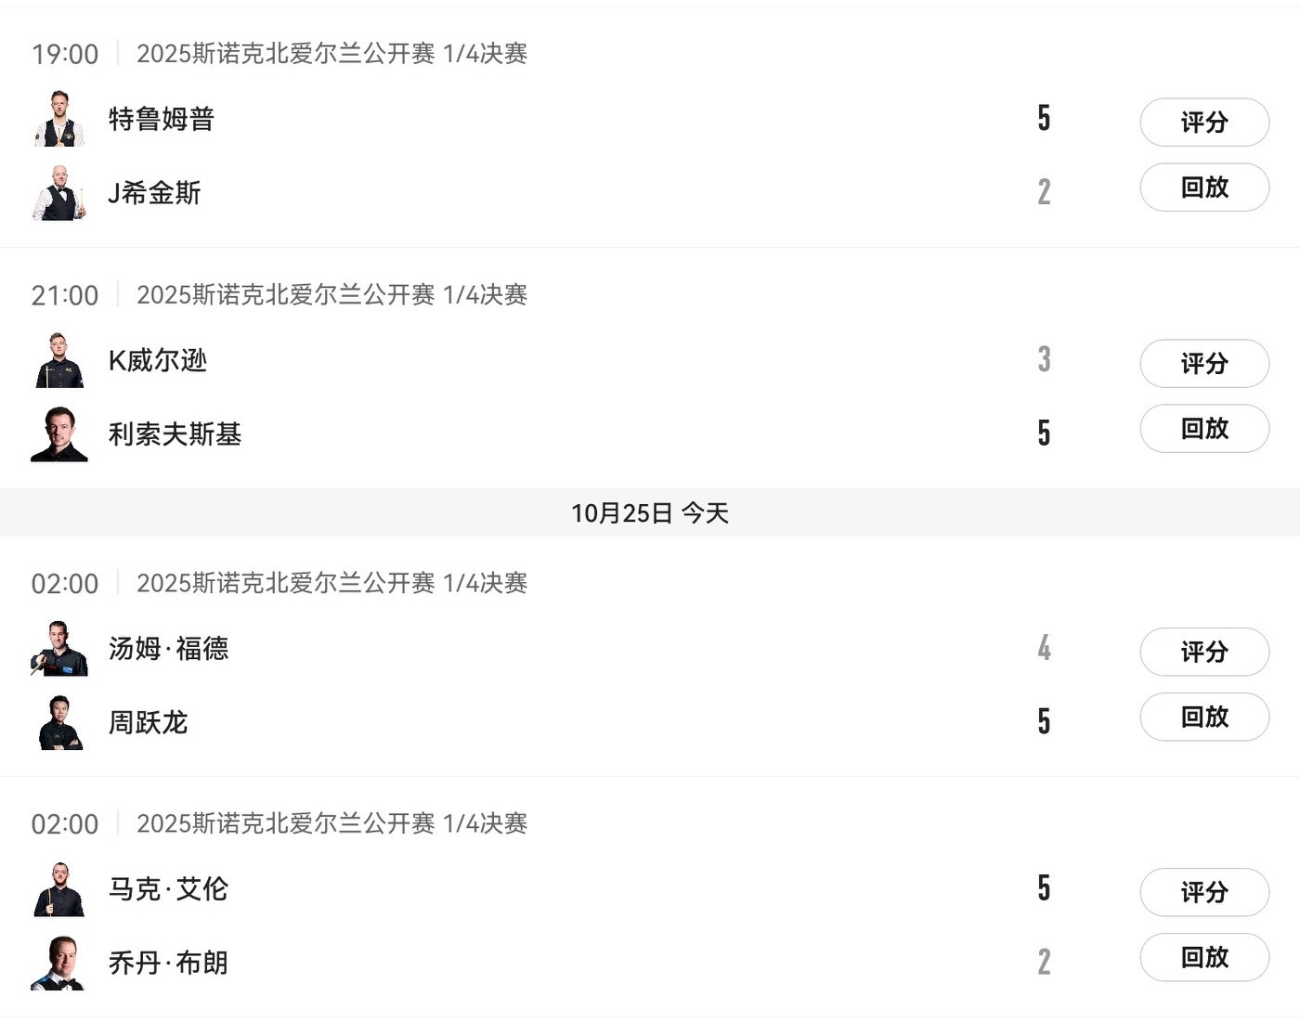Rate the Trump vs Higgins match (评分)
Screen dimensions: 1300x1022
1204,123
